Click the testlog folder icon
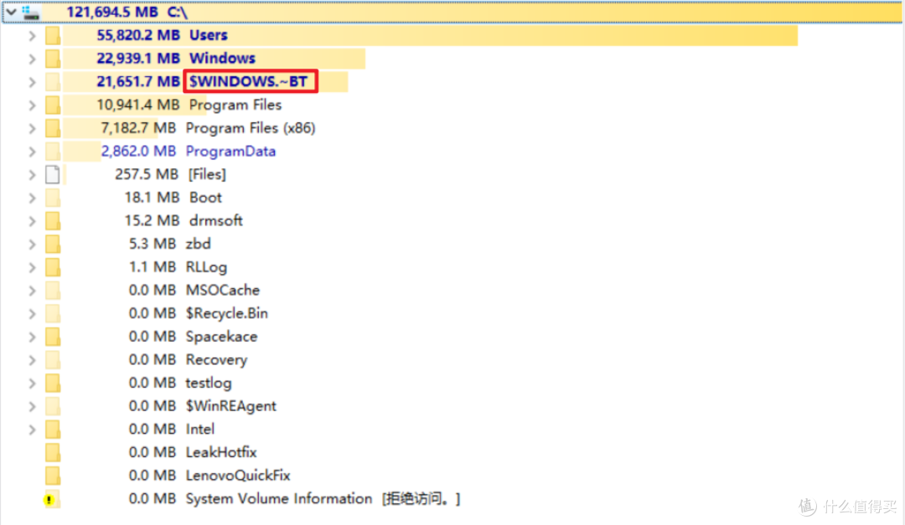 [53, 383]
